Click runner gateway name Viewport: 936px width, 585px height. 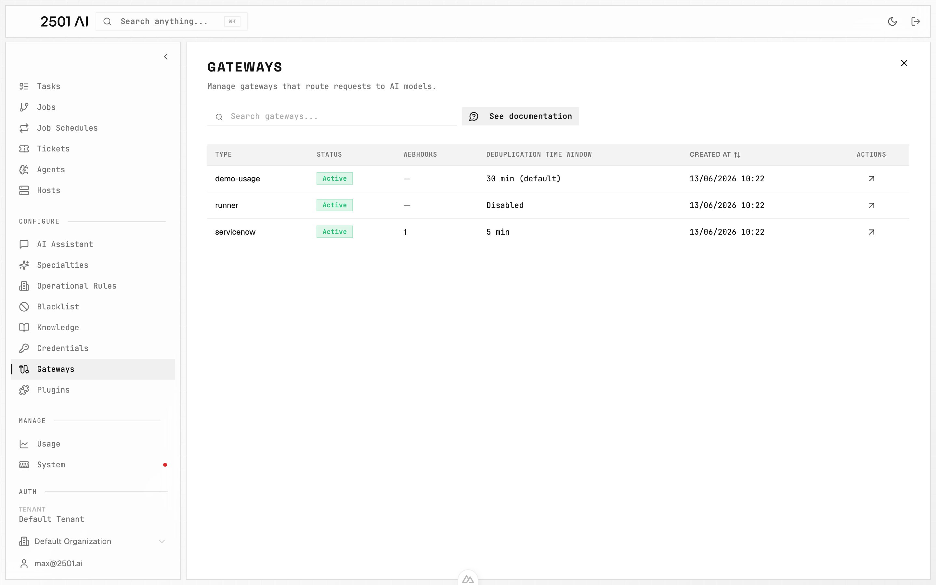[227, 205]
